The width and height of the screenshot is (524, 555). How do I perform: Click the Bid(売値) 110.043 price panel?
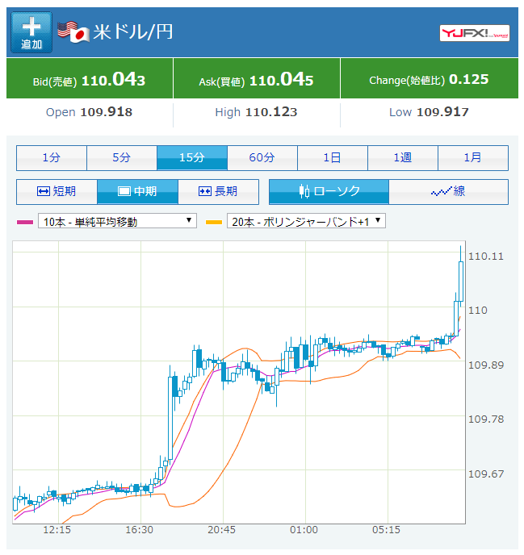tap(89, 80)
